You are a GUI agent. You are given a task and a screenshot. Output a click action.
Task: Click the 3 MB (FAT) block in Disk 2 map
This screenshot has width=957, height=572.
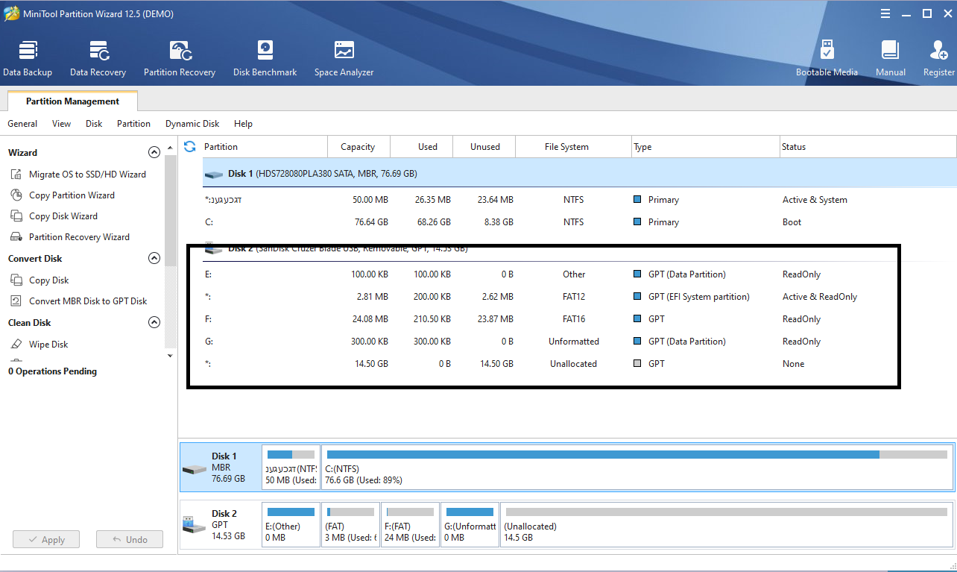[x=350, y=524]
